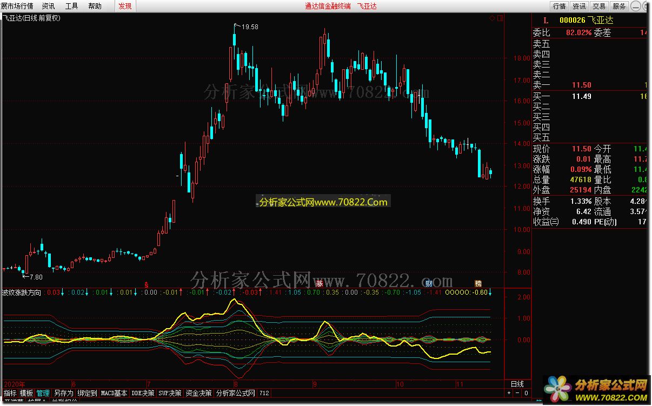
Task: Click the red diamond icon above price axis
Action: coord(493,18)
